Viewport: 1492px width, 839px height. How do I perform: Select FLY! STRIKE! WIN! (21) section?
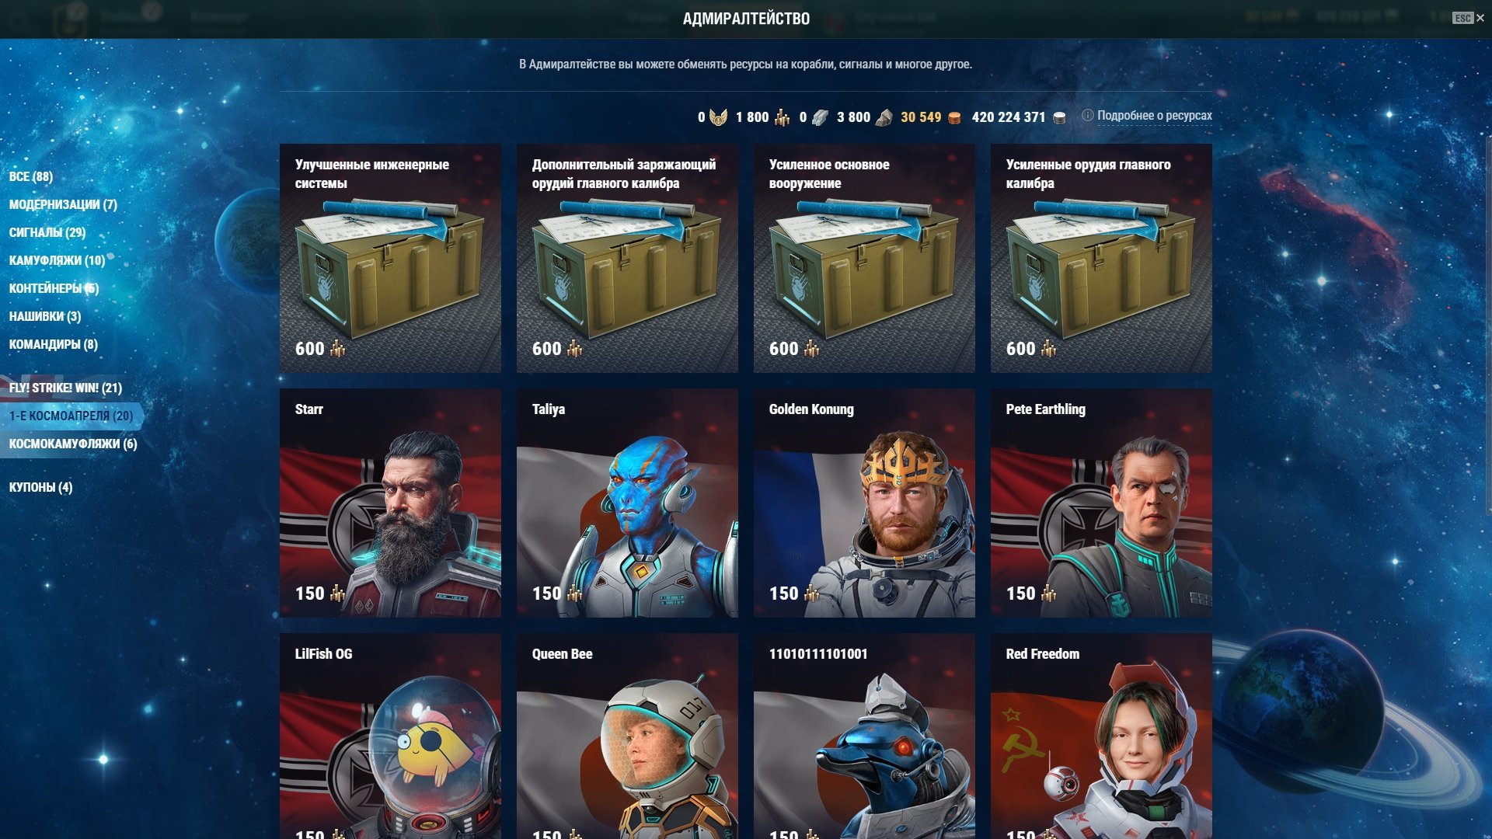point(65,388)
